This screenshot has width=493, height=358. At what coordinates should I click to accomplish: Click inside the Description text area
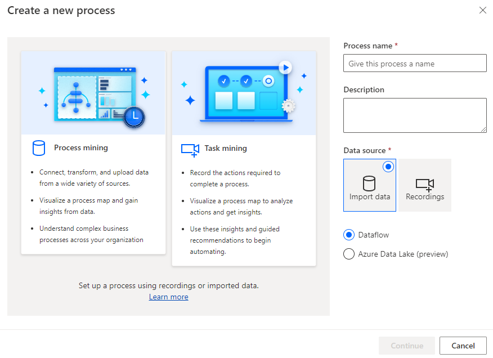[415, 115]
